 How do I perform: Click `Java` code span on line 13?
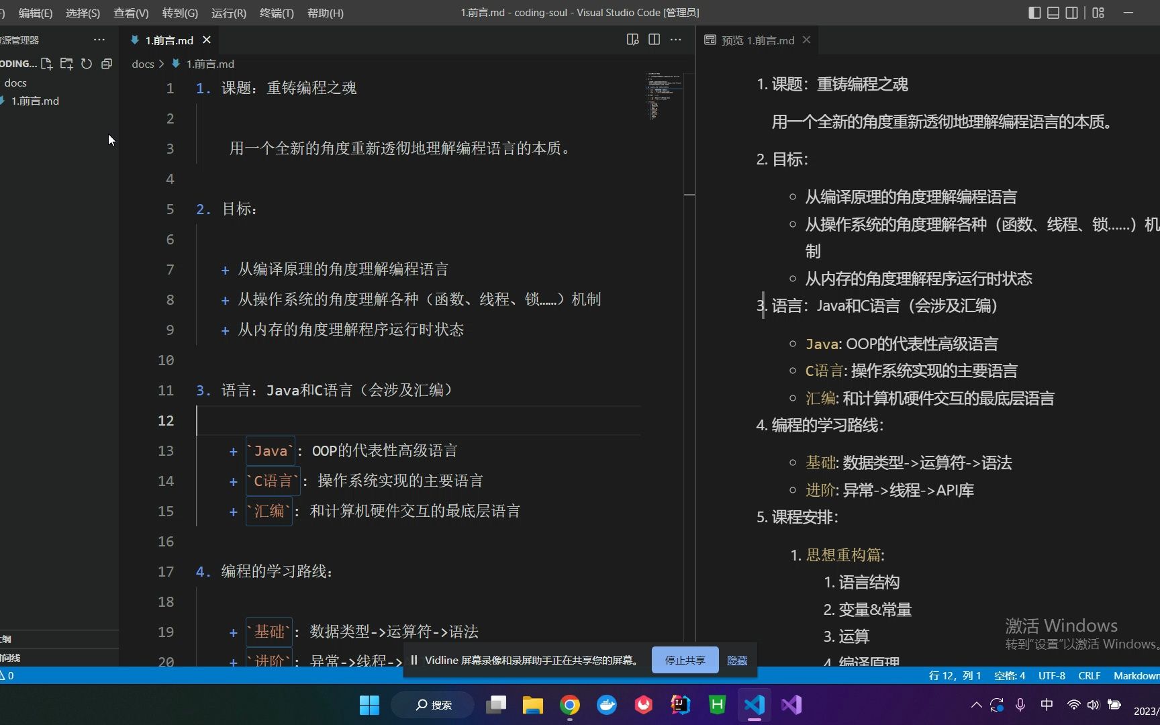coord(270,450)
